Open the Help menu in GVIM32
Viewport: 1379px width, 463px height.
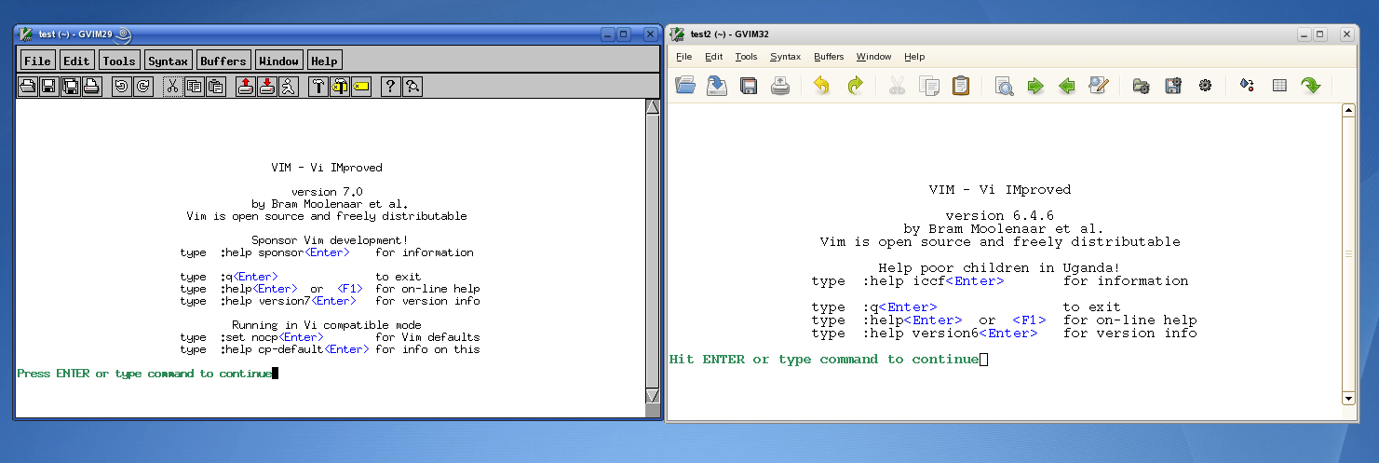coord(914,57)
